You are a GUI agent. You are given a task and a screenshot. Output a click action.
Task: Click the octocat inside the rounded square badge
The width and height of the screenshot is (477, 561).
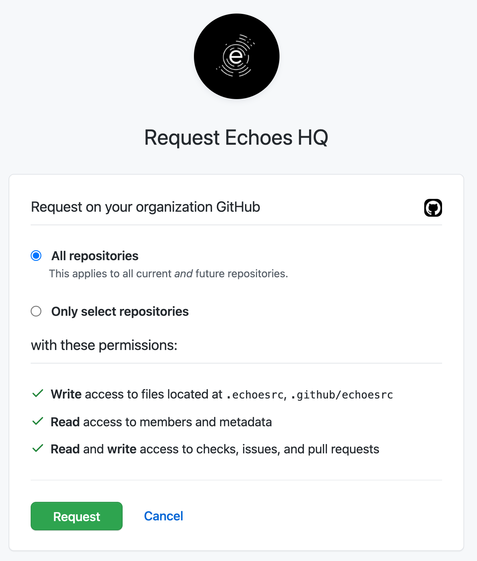tap(433, 207)
